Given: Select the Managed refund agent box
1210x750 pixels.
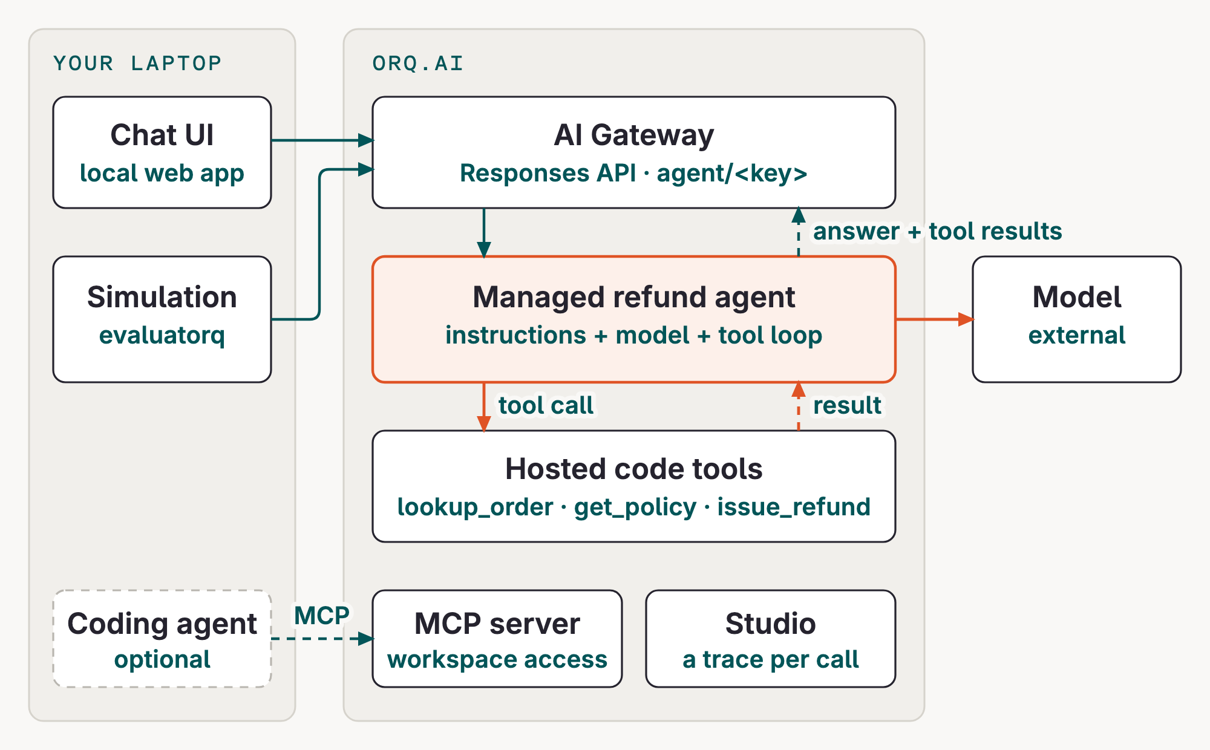Looking at the screenshot, I should (x=634, y=319).
